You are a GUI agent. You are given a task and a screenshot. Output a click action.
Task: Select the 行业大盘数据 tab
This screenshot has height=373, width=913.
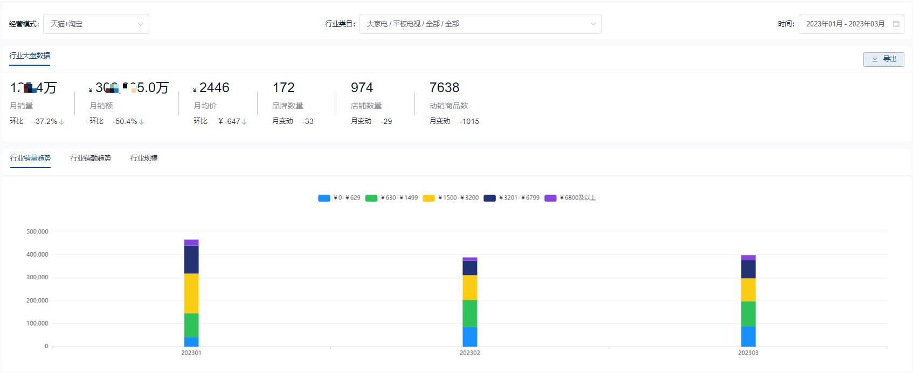pos(30,56)
